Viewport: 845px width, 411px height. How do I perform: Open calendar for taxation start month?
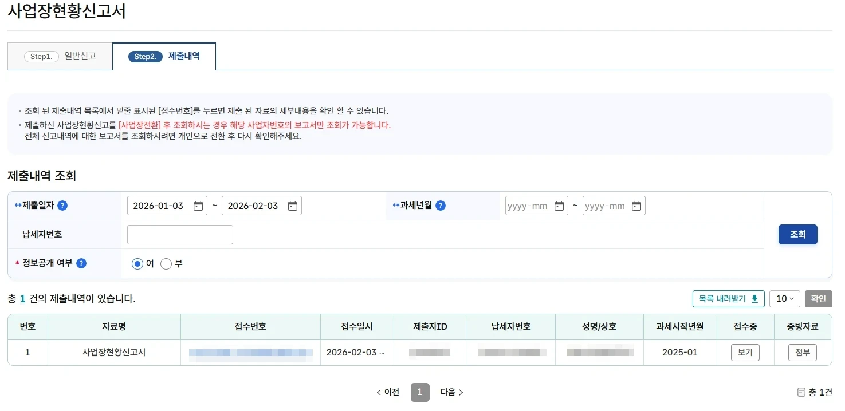click(x=559, y=206)
